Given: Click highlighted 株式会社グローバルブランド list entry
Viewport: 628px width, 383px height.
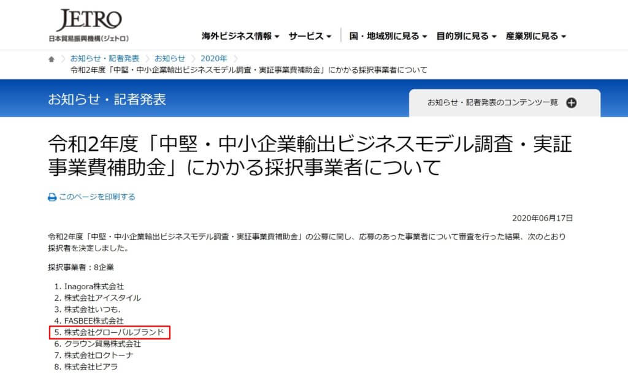Looking at the screenshot, I should (110, 332).
